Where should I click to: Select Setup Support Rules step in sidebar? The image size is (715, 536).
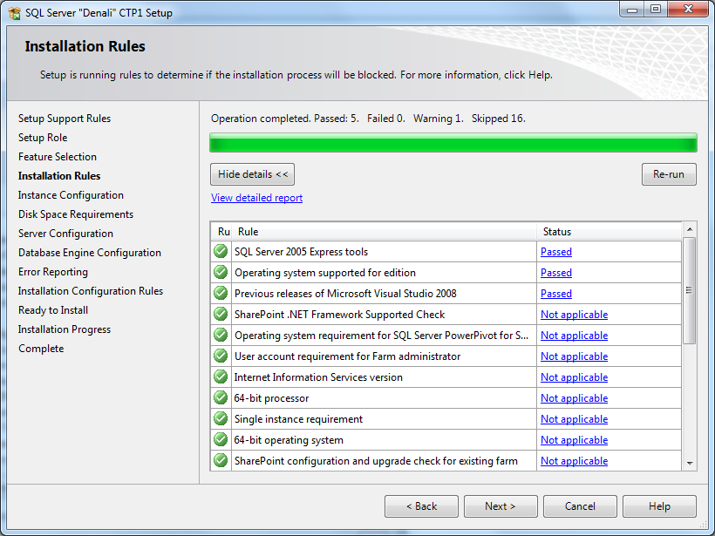65,119
